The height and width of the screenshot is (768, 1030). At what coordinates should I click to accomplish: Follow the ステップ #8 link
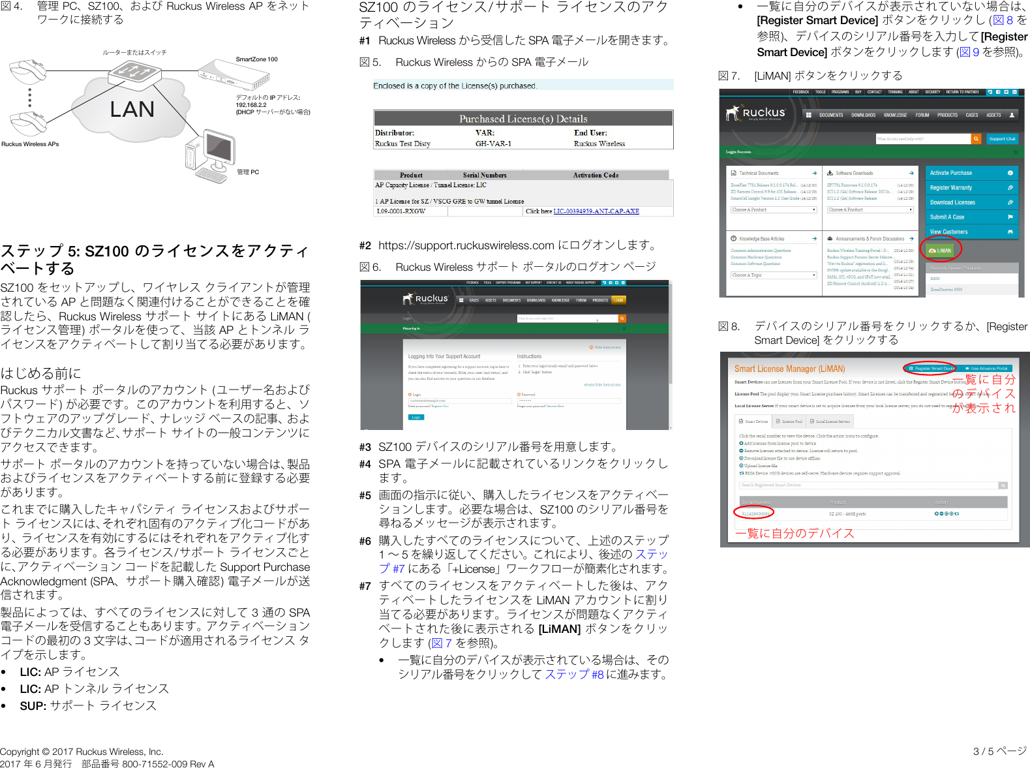(x=575, y=675)
